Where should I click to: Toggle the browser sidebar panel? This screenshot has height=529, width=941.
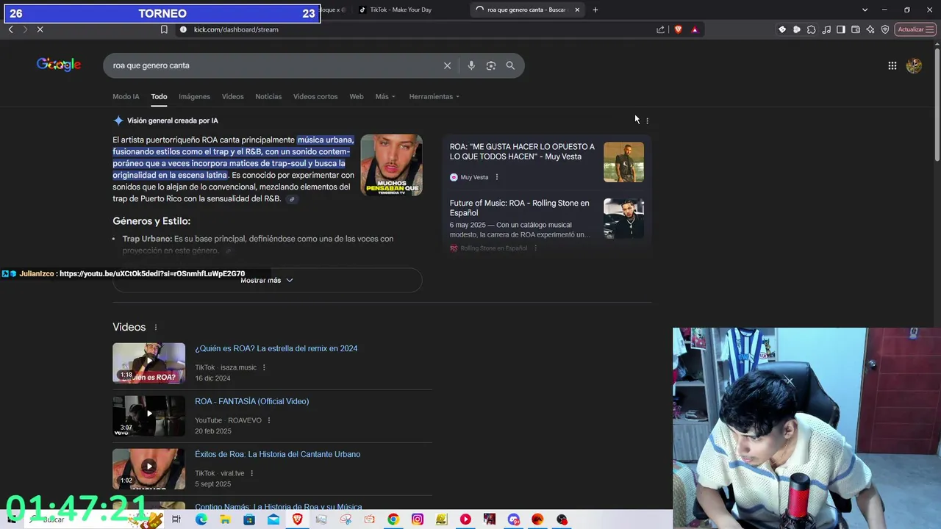(x=841, y=29)
